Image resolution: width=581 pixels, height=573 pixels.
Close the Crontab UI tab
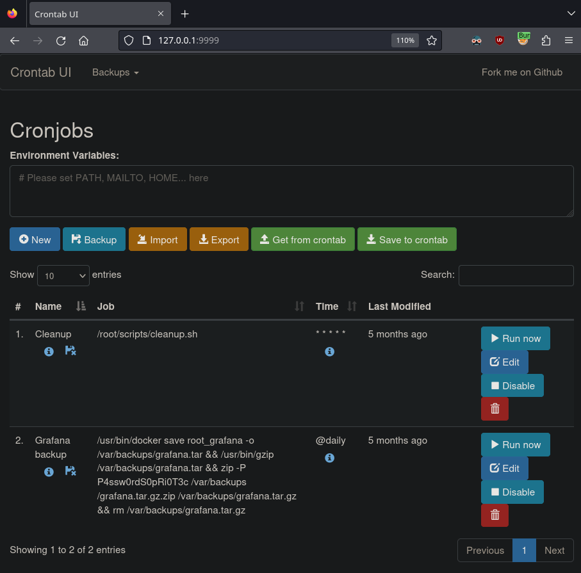click(x=161, y=13)
